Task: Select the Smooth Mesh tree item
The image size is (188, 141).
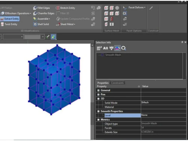Action: [113, 55]
